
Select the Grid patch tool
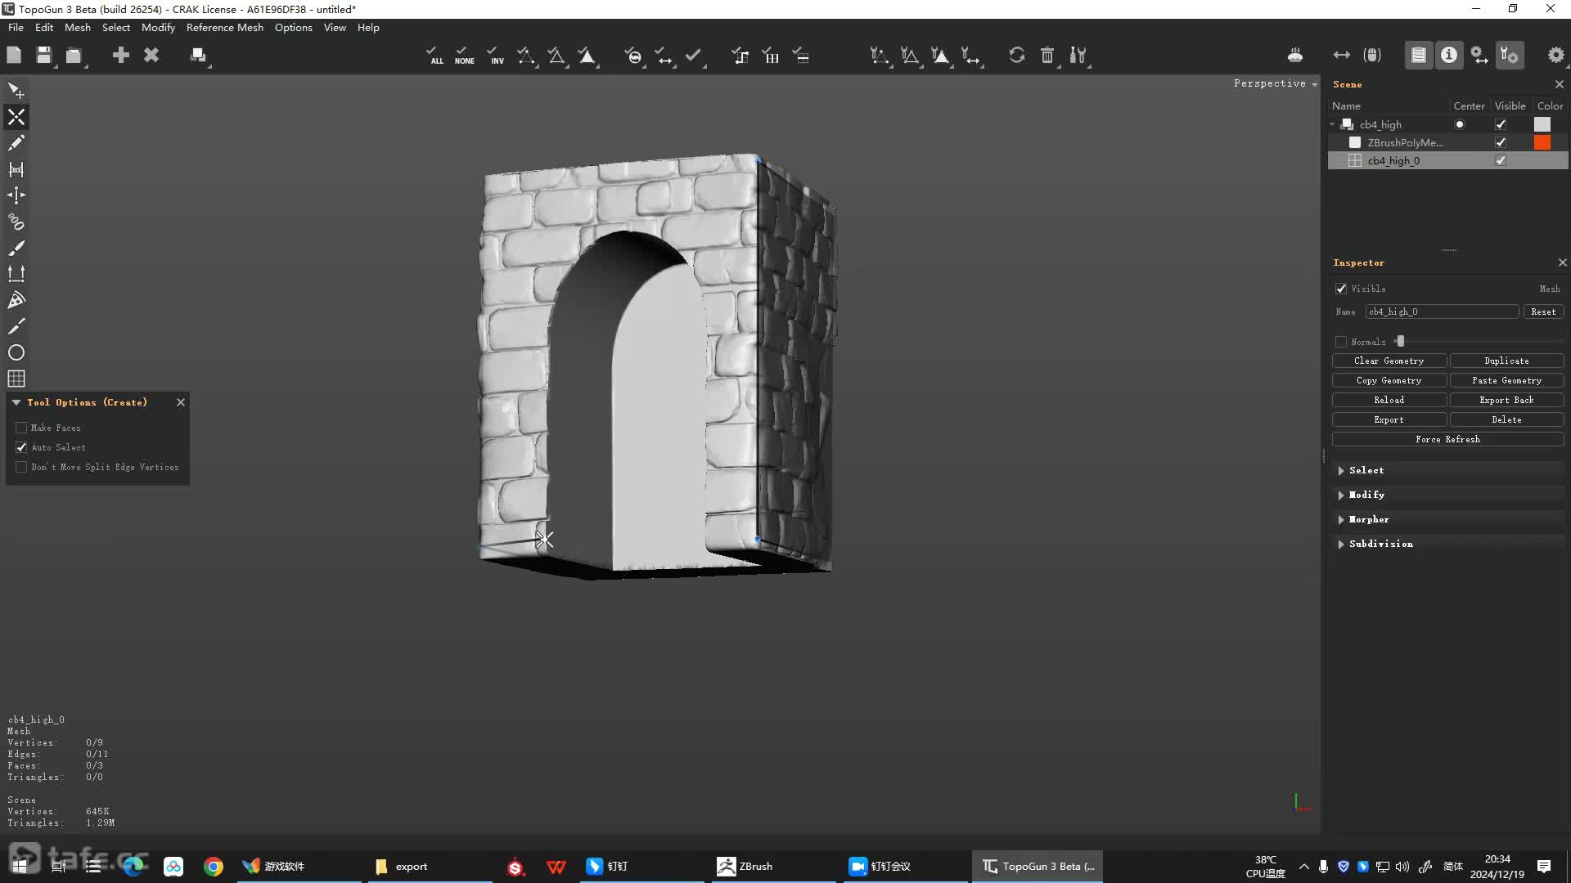[x=16, y=379]
